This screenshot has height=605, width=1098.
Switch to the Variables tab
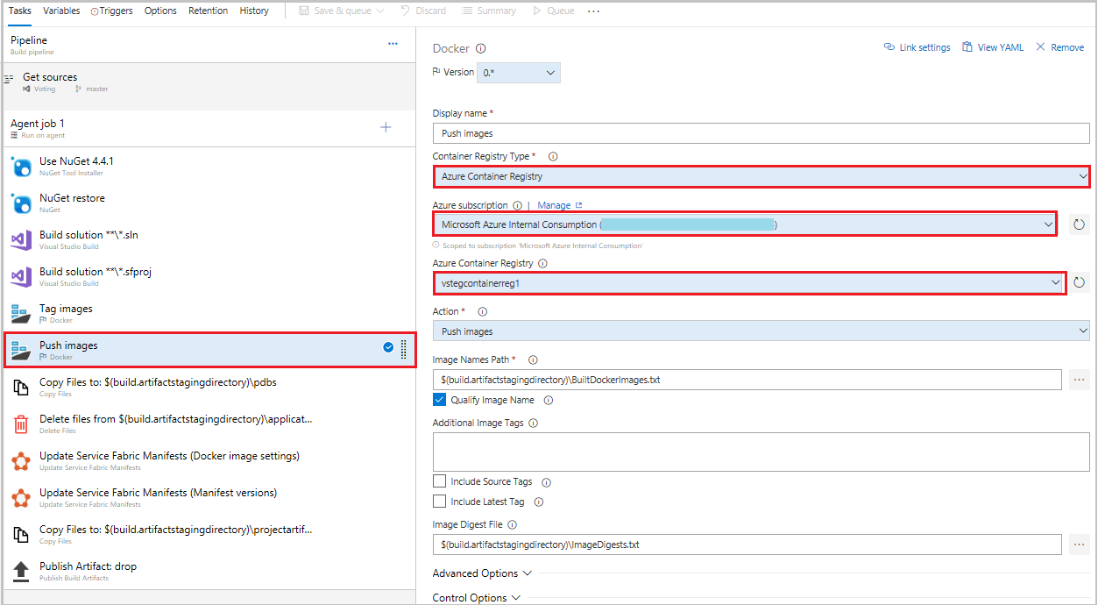click(x=61, y=11)
